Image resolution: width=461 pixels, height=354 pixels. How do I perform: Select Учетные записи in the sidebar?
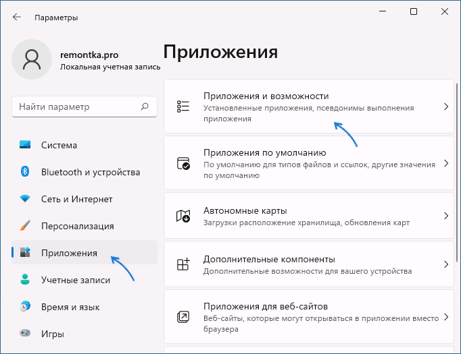click(x=84, y=280)
